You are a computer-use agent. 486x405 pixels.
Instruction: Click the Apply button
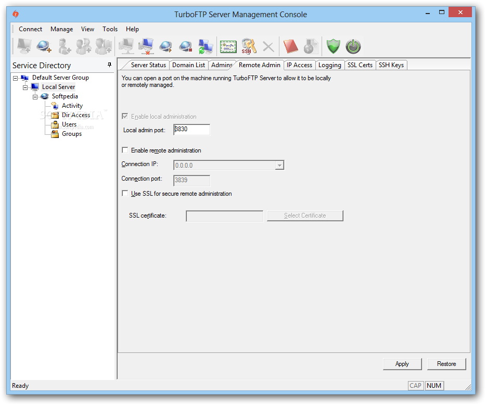(402, 364)
